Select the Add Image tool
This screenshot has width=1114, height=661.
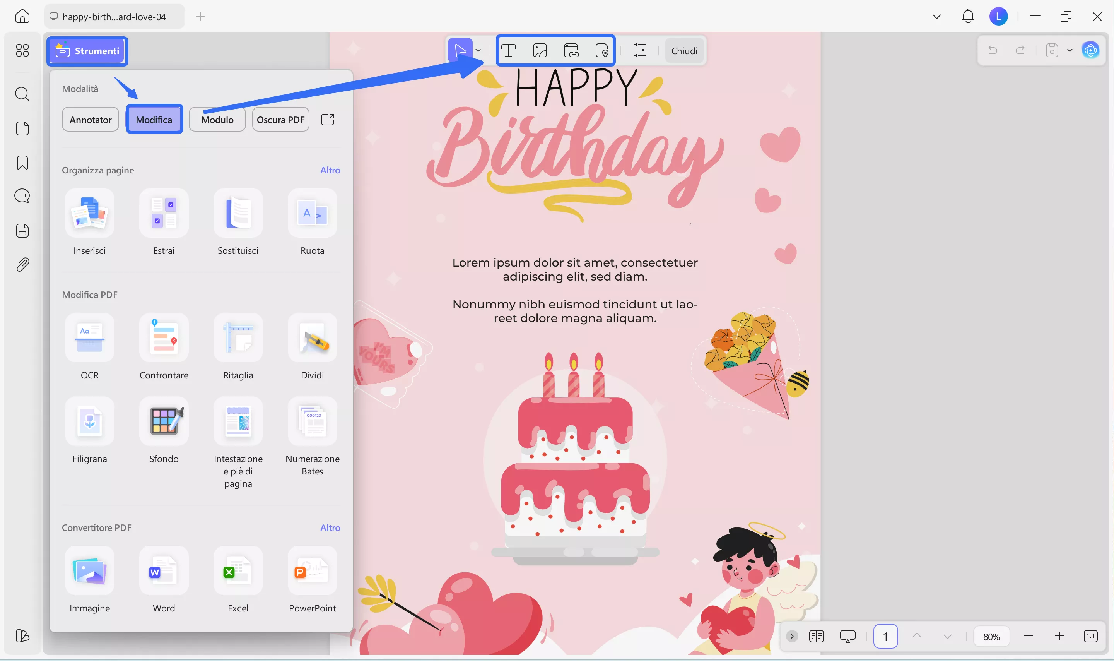tap(540, 50)
